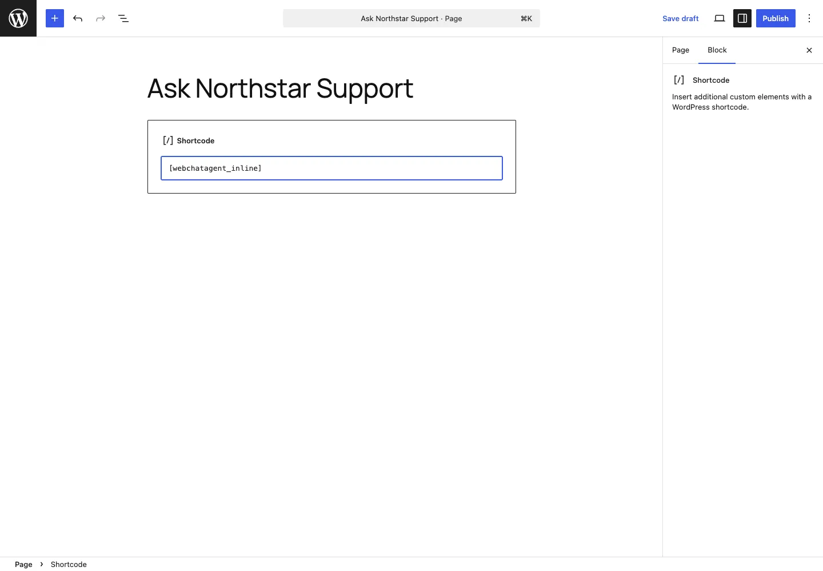Click the Redo arrow icon
The image size is (823, 571).
tap(101, 18)
